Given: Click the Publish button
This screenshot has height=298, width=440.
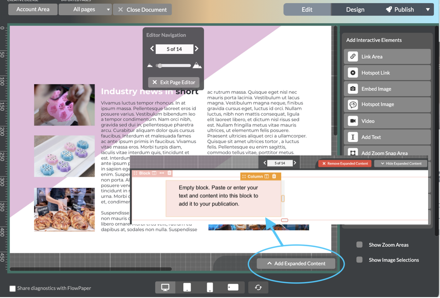Looking at the screenshot, I should (x=400, y=10).
